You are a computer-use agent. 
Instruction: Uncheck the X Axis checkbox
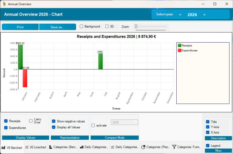point(208,132)
